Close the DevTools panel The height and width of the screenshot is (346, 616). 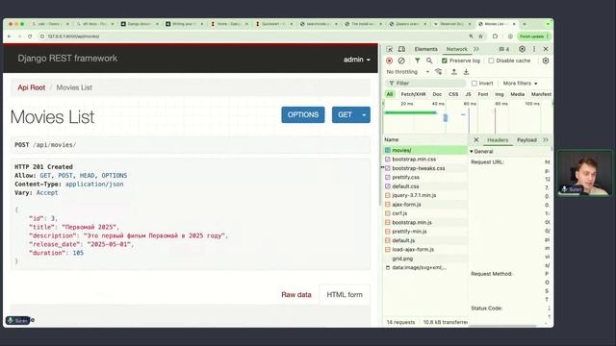546,49
